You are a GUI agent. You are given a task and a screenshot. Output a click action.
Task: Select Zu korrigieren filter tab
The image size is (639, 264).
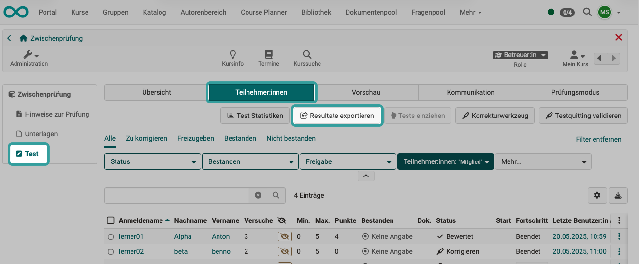tap(146, 138)
